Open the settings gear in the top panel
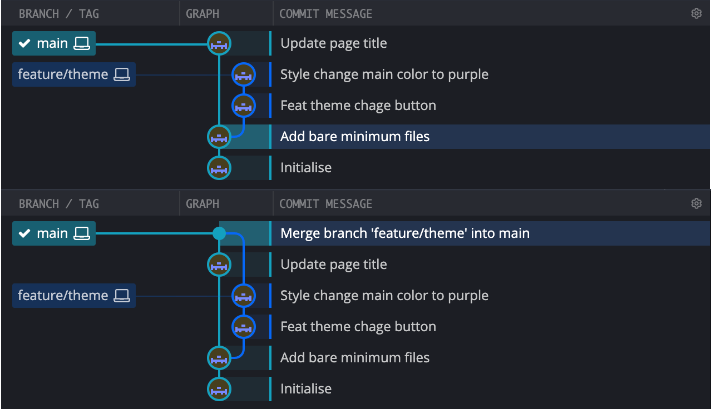The width and height of the screenshot is (711, 409). coord(697,13)
